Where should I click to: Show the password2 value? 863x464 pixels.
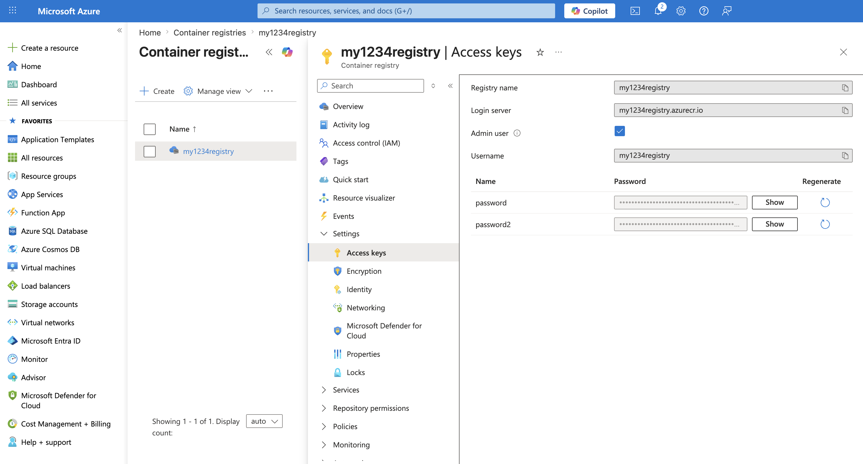pos(774,224)
